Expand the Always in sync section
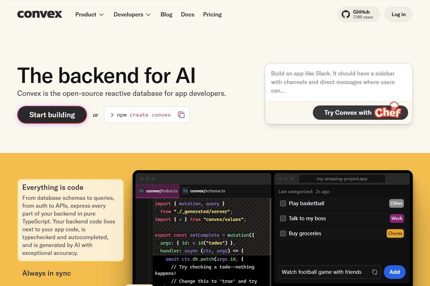Viewport: 430px width, 286px height. [47, 273]
